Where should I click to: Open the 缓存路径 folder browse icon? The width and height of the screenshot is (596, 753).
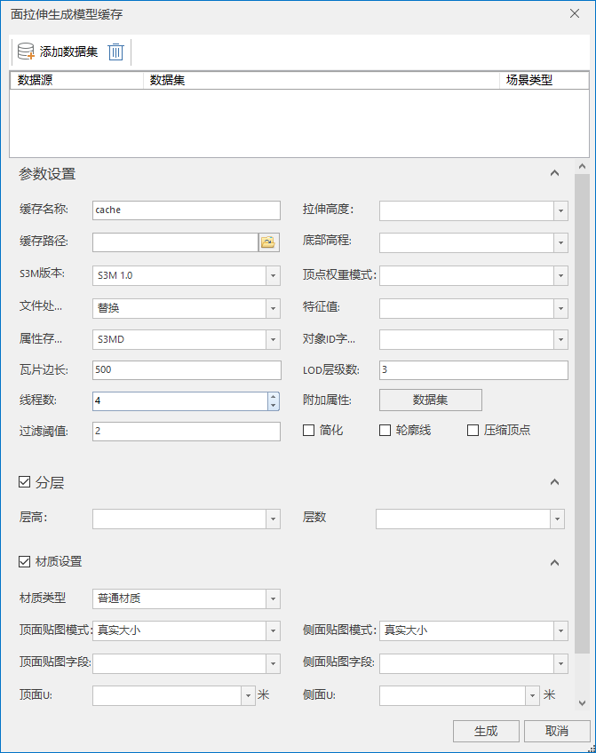(x=268, y=242)
